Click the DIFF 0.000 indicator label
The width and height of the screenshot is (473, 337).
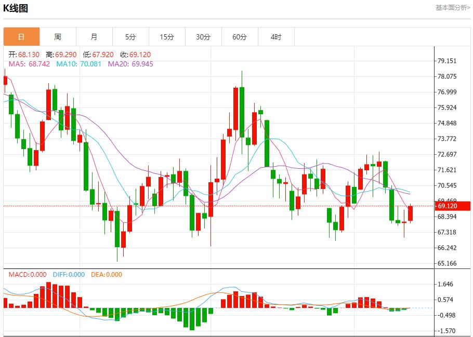[x=68, y=275]
